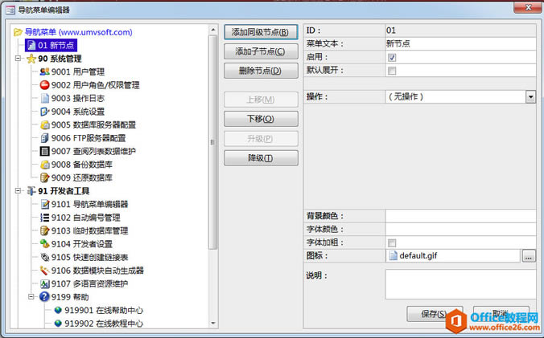Viewport: 544px width, 338px height.
Task: Click the folder icon of the 导航菜单 root node
Action: tap(18, 33)
